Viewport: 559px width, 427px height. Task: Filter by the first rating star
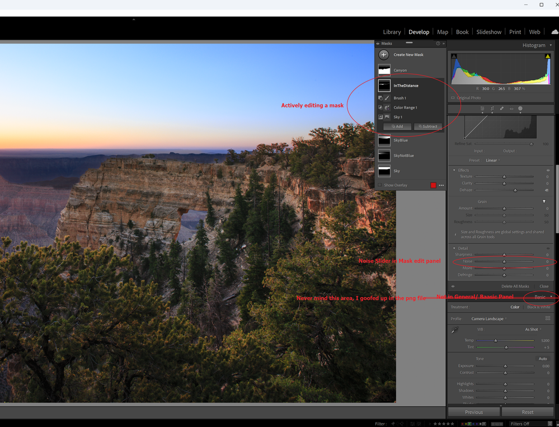[x=435, y=424]
